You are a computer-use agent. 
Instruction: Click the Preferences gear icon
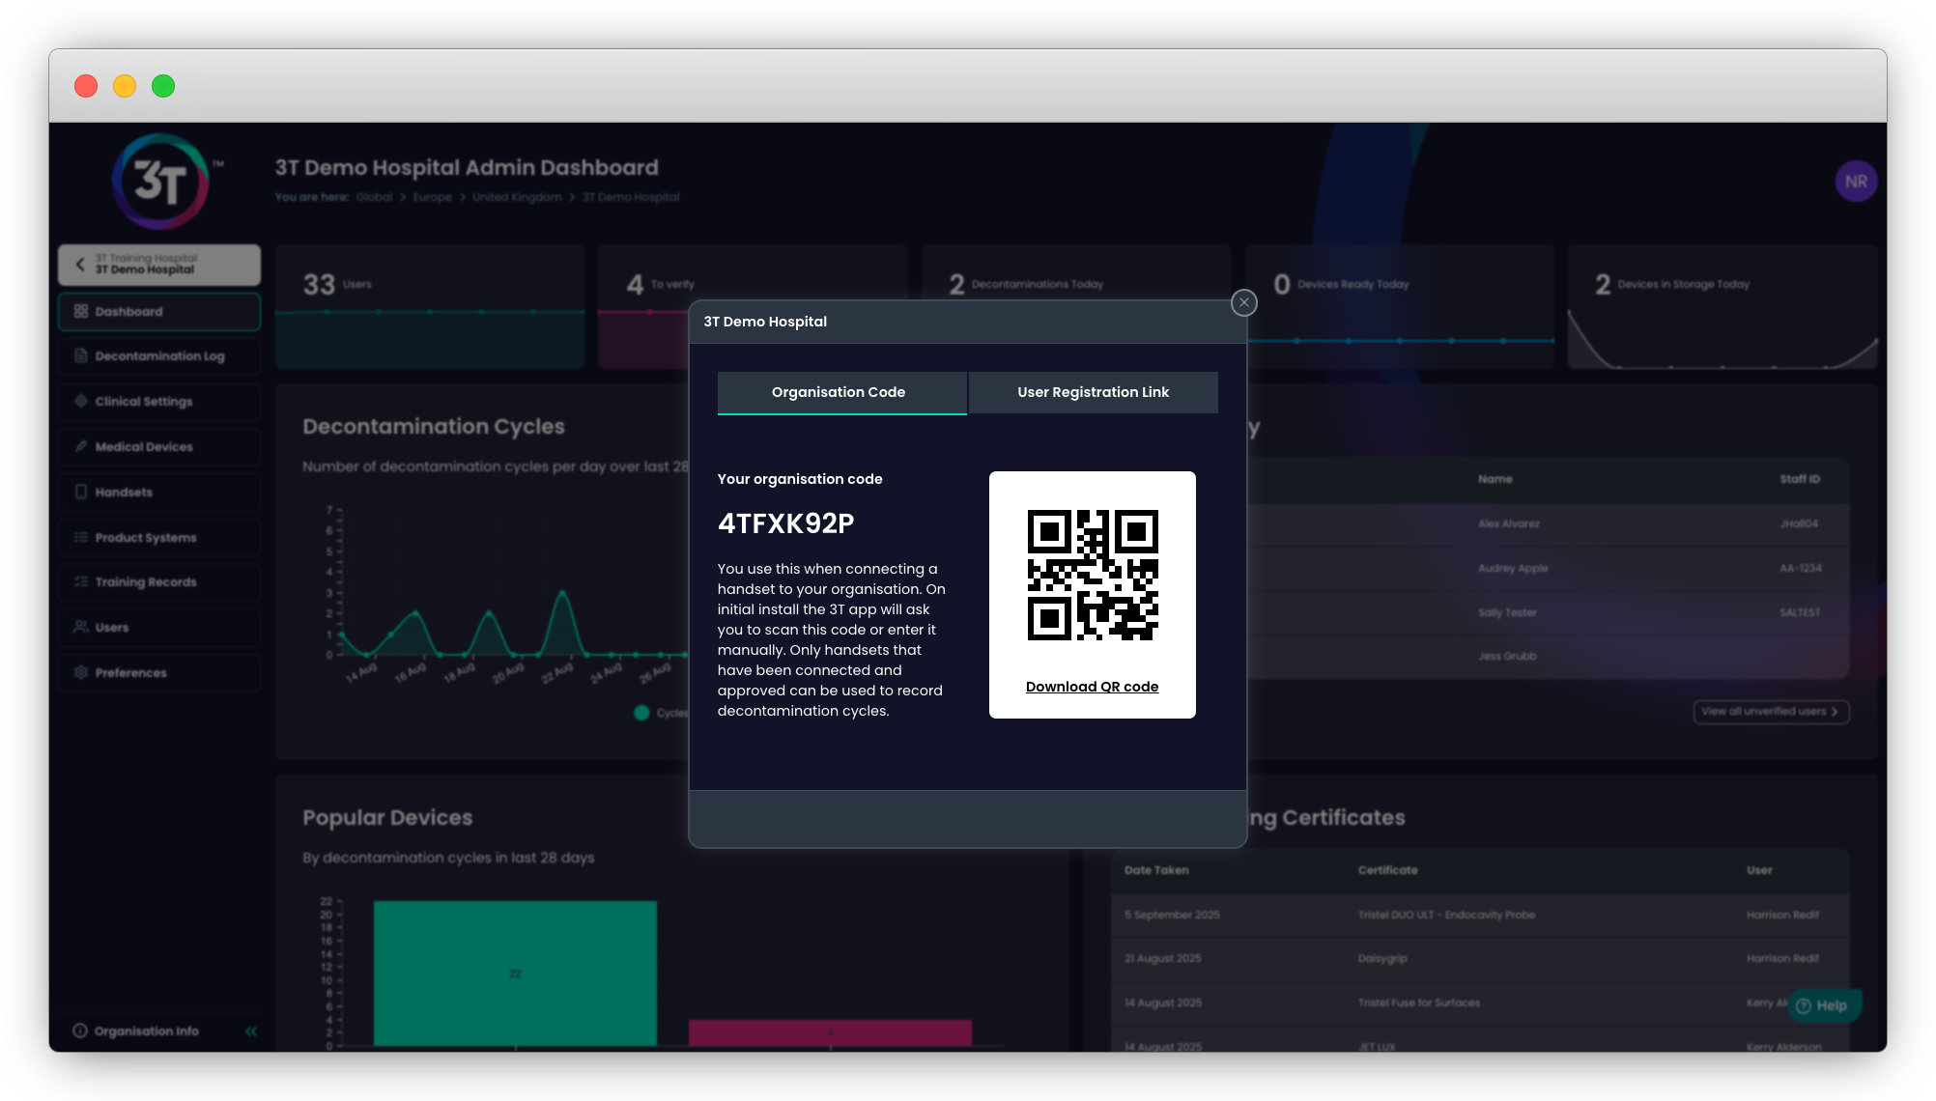(x=81, y=672)
